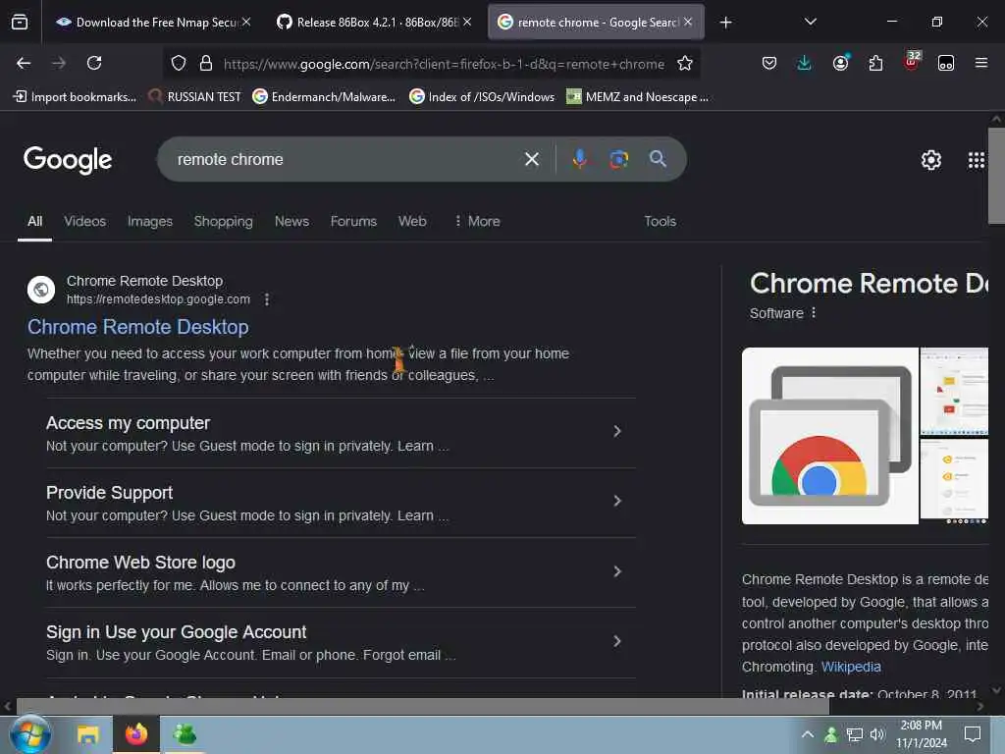This screenshot has height=754, width=1005.
Task: Go back to the previous page
Action: coord(24,63)
